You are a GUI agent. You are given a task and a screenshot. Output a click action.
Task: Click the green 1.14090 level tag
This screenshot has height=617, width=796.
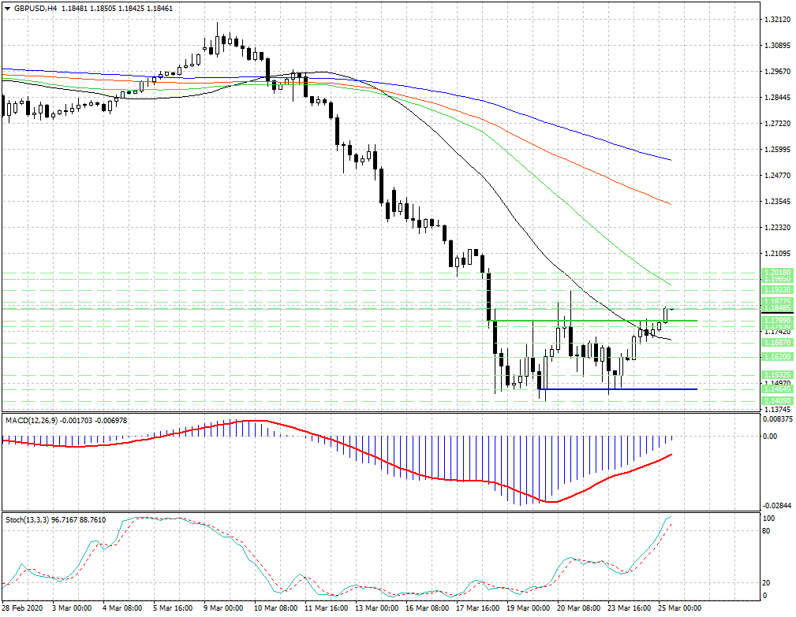pos(777,400)
